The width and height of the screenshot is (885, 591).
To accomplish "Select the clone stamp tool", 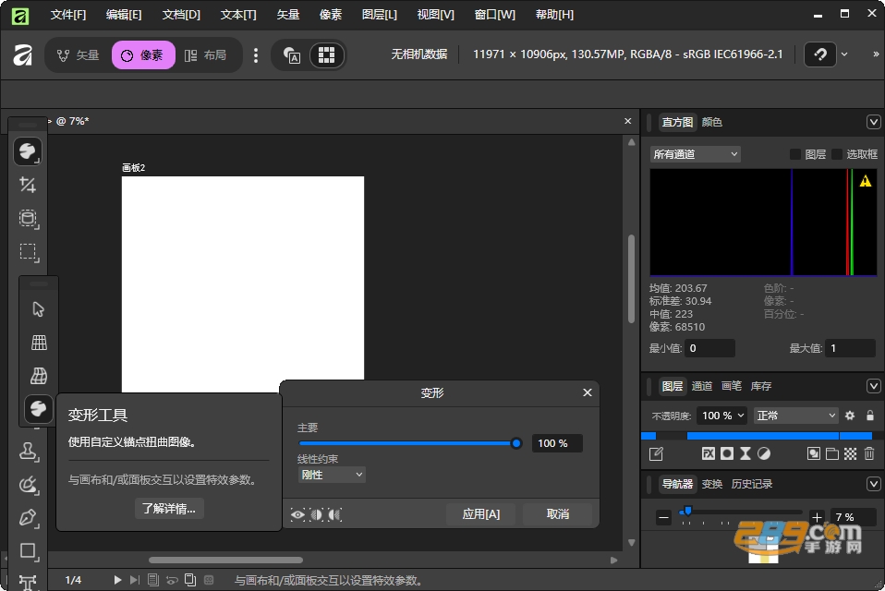I will [x=29, y=452].
